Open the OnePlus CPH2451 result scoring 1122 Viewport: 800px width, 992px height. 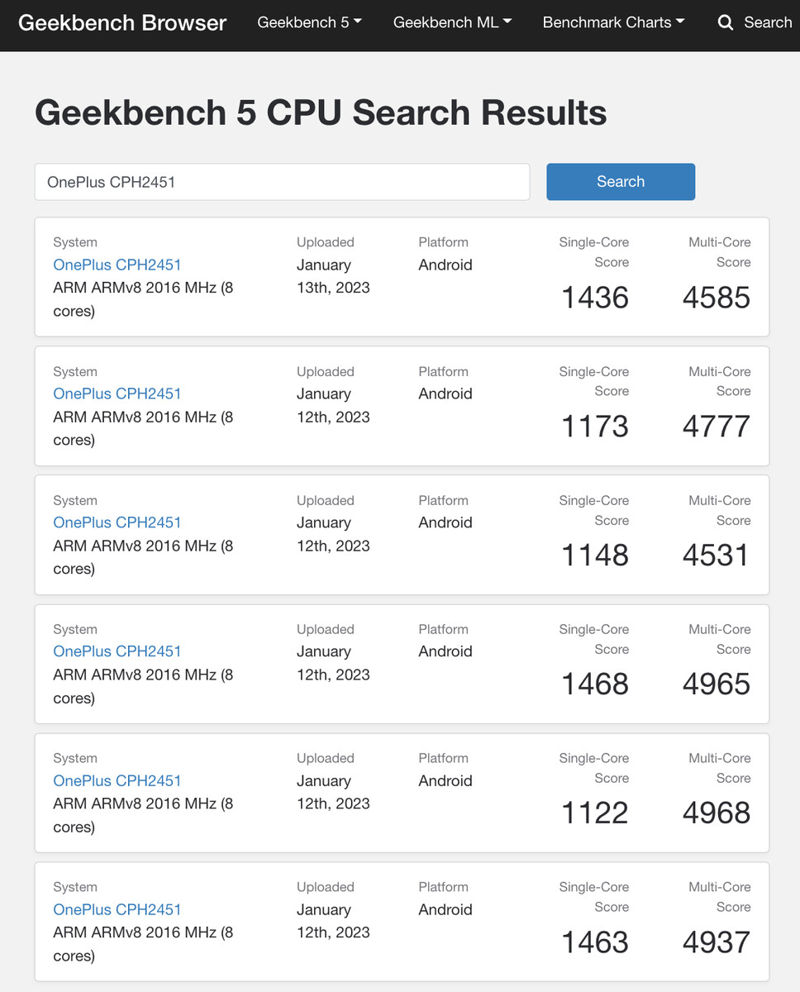(x=117, y=780)
